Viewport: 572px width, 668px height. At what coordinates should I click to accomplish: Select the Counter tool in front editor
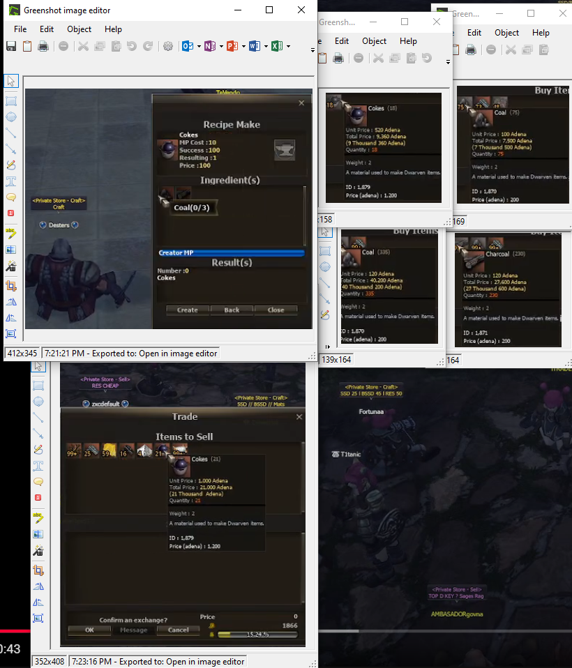click(x=11, y=213)
